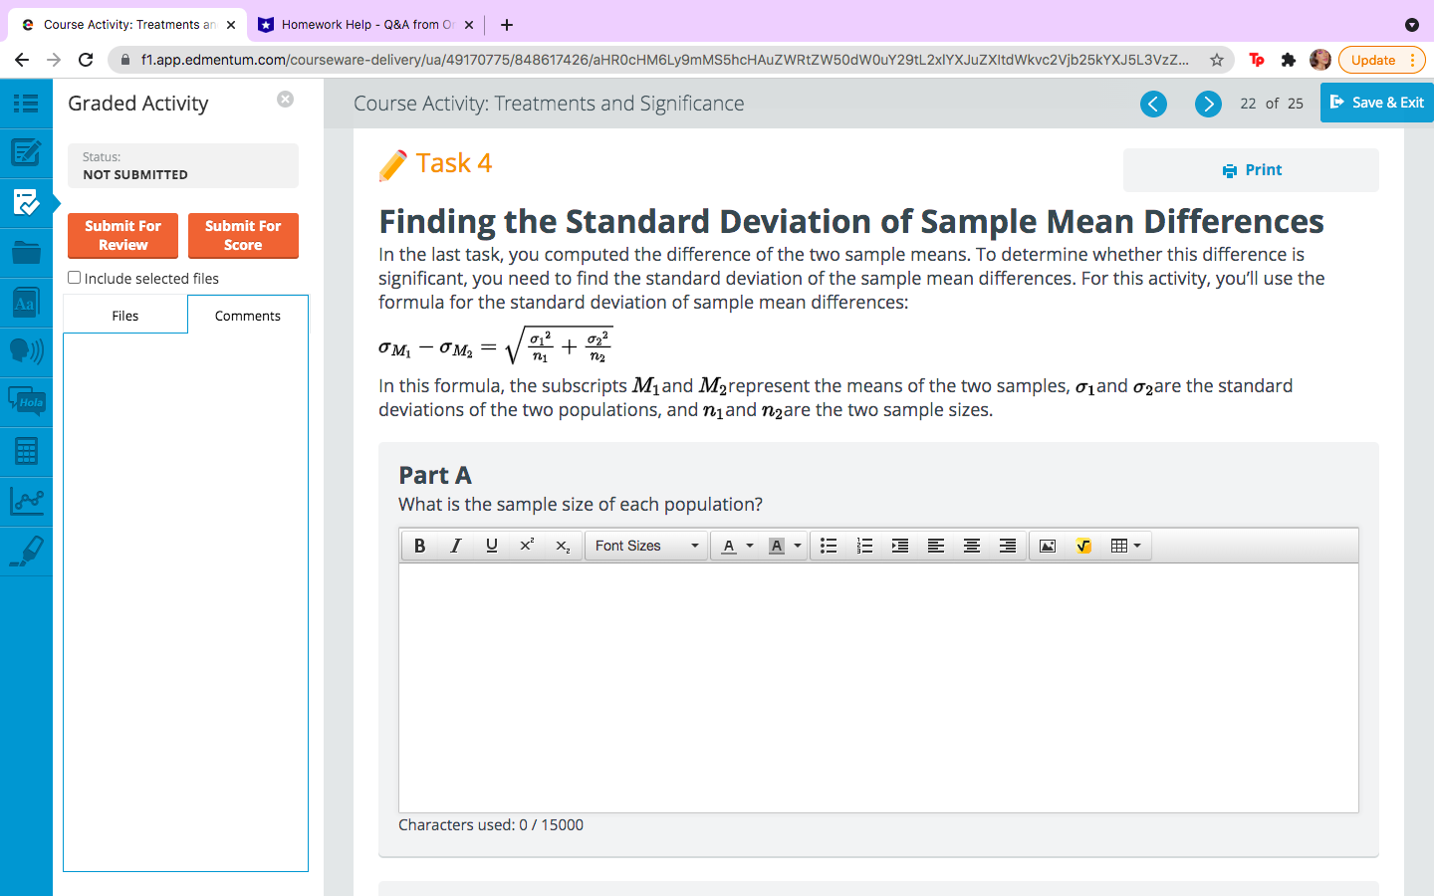Open the Font Sizes dropdown
This screenshot has width=1434, height=896.
(x=646, y=546)
